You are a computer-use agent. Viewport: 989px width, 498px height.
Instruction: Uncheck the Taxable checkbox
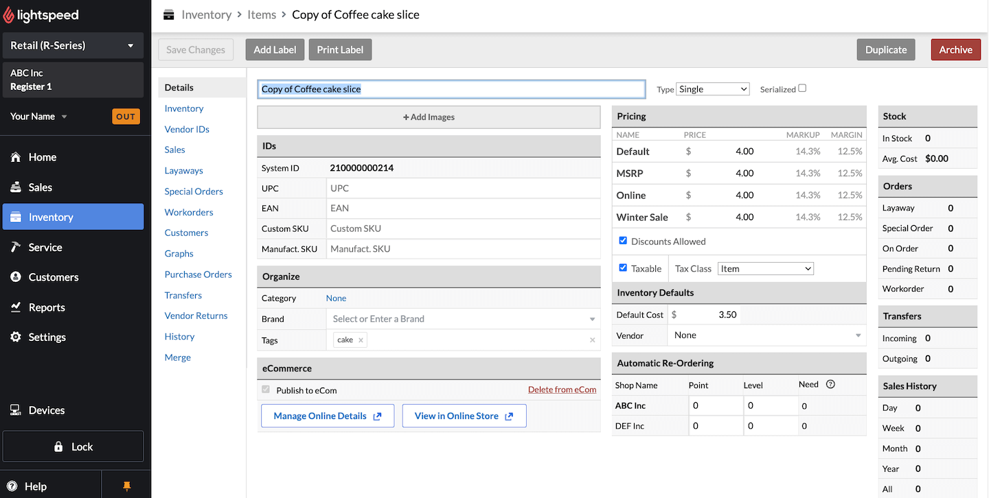coord(623,268)
